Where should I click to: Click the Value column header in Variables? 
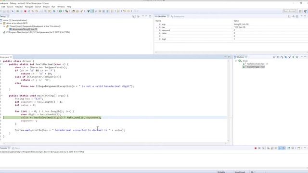tap(236, 21)
